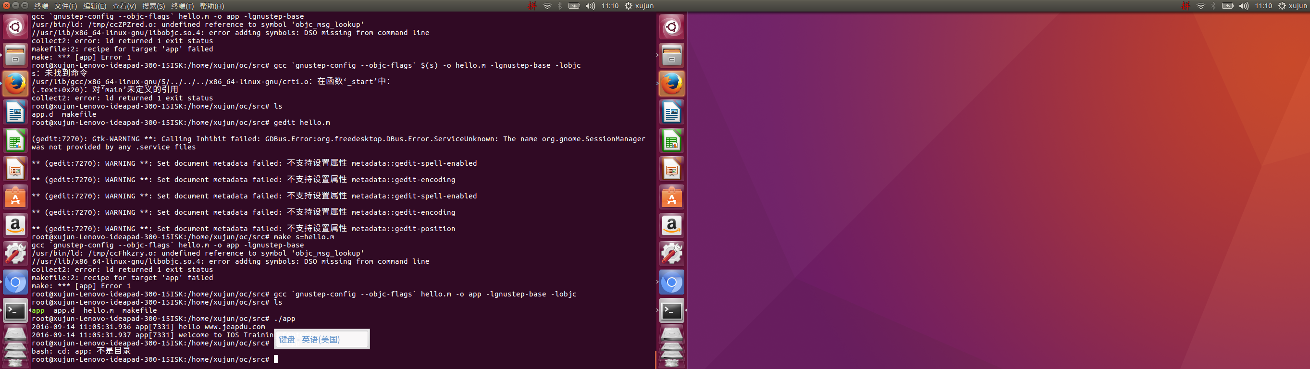
Task: Click the terminal cursor at the last prompt
Action: coord(276,359)
